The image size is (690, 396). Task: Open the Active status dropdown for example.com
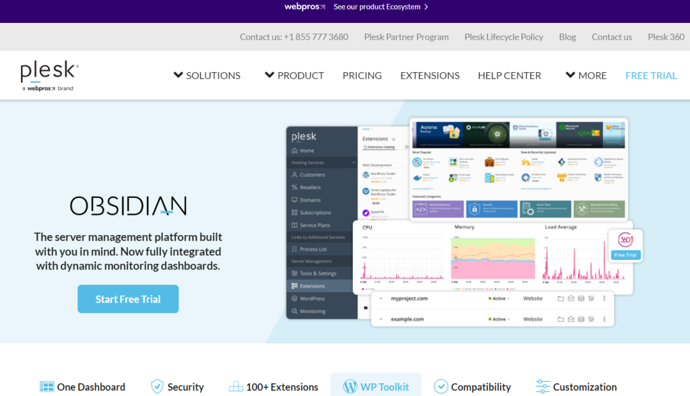499,319
